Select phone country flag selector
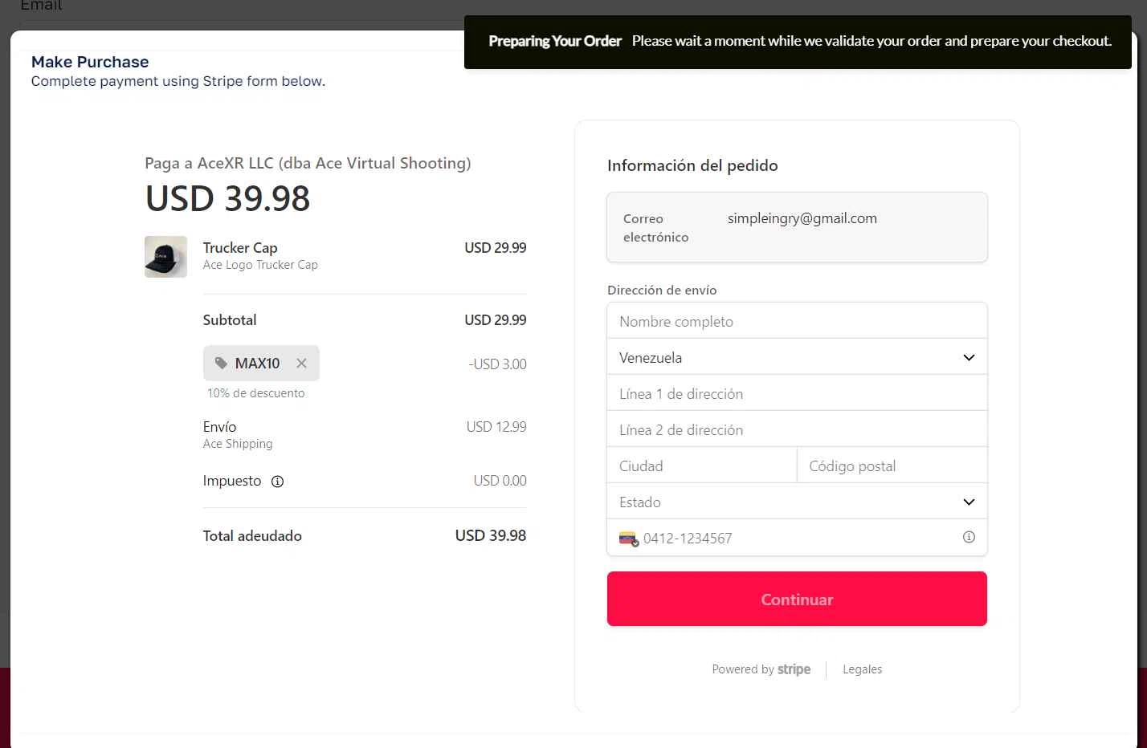 pyautogui.click(x=628, y=539)
